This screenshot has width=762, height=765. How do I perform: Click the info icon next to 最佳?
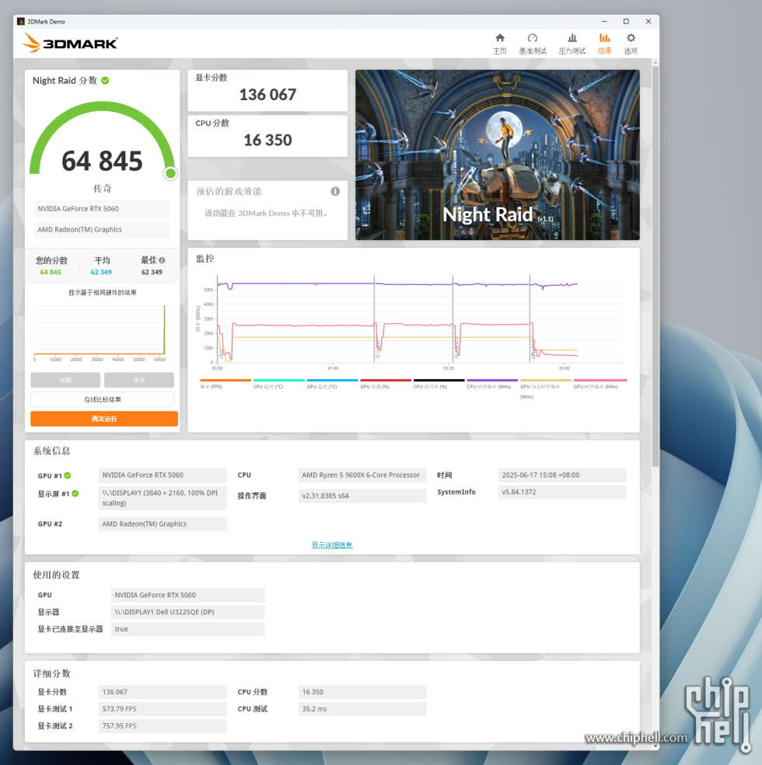[162, 260]
